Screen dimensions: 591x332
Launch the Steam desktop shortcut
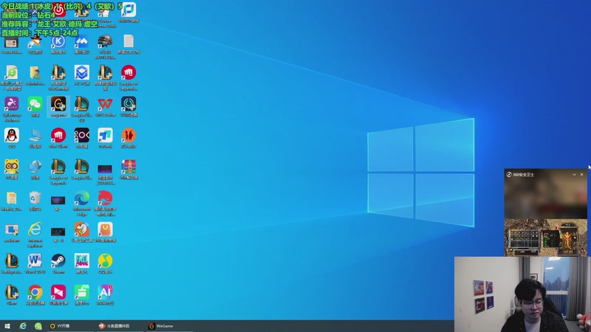coord(58,260)
